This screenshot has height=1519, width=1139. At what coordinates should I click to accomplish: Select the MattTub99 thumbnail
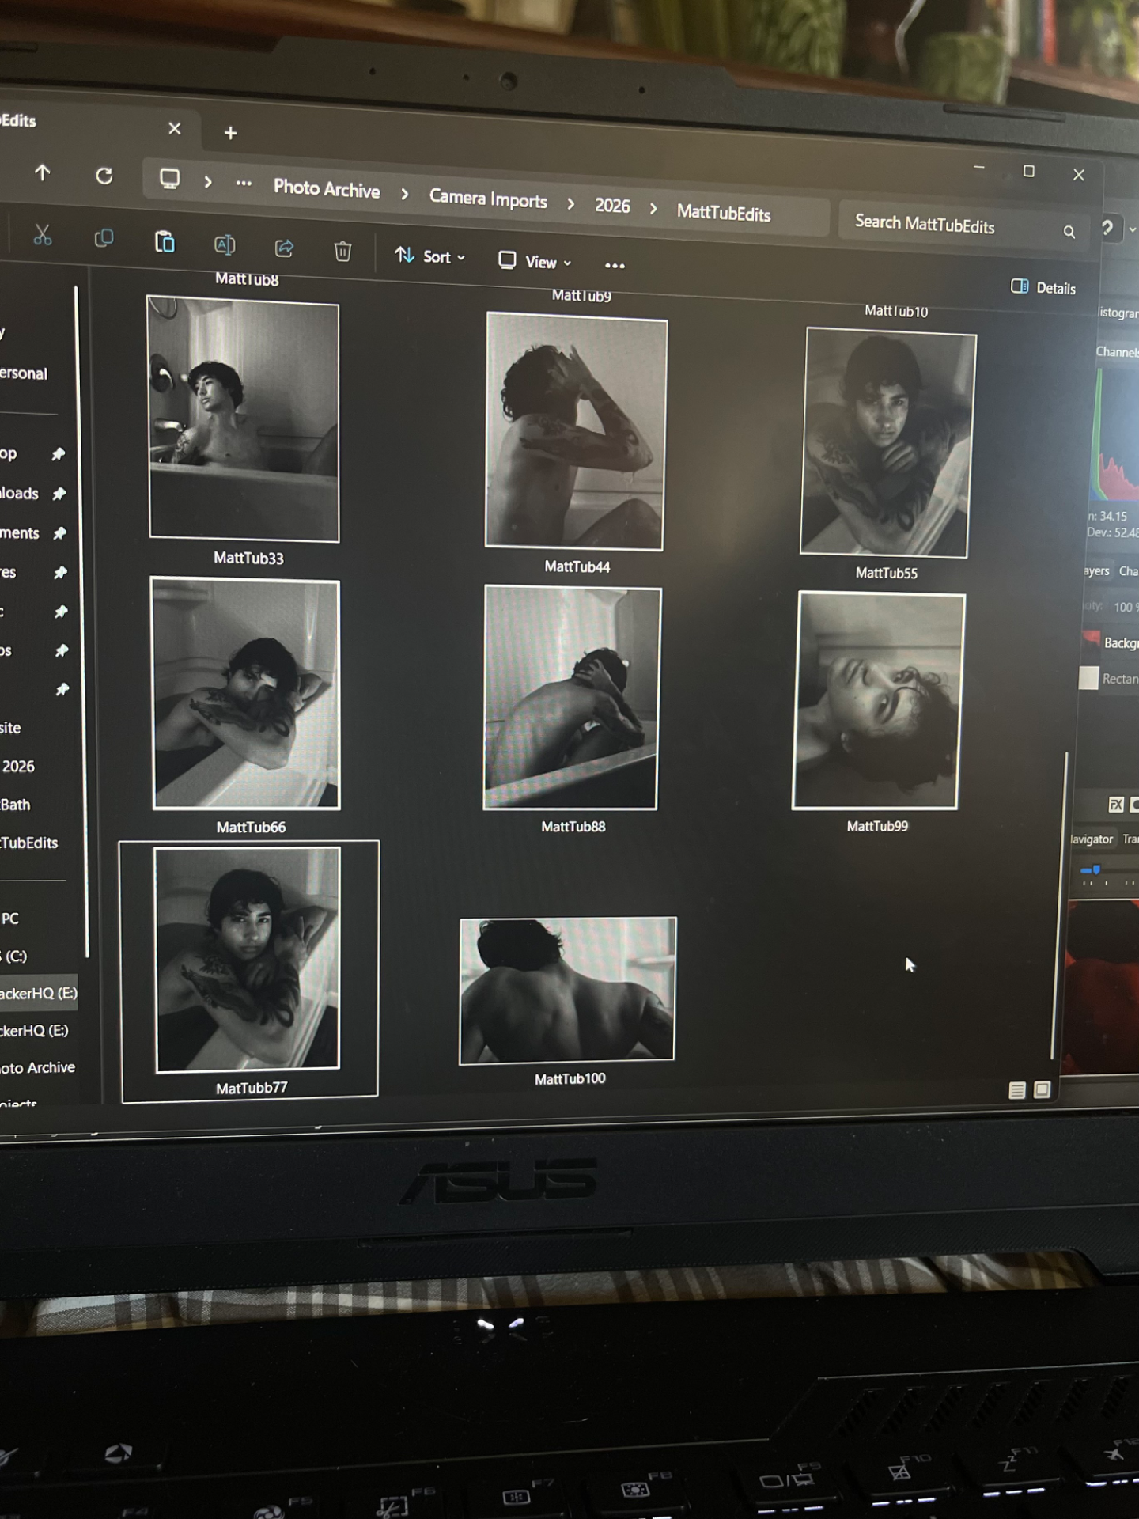tap(879, 701)
